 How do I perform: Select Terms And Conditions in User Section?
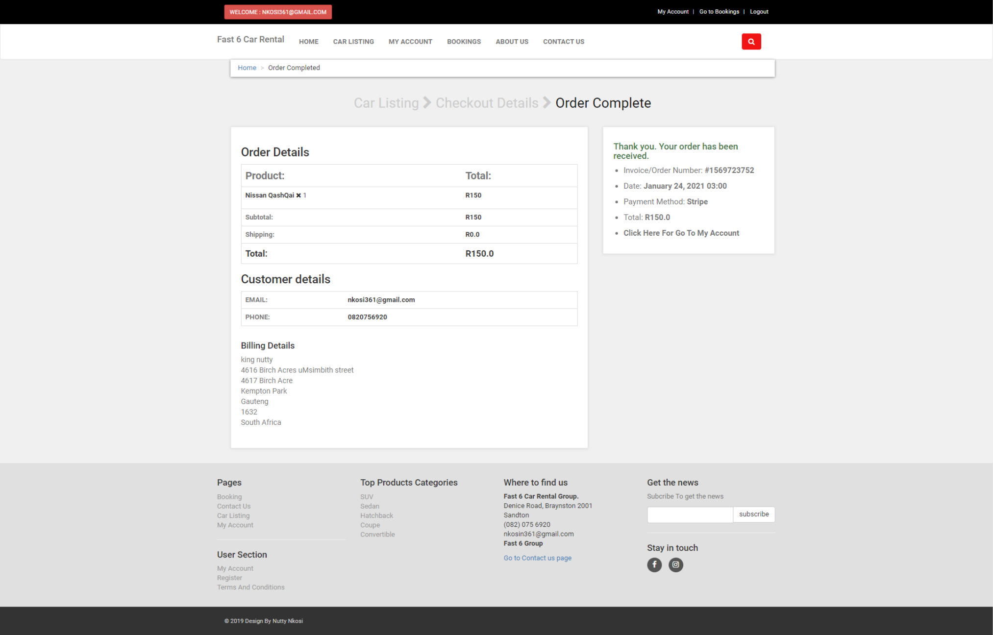[250, 587]
